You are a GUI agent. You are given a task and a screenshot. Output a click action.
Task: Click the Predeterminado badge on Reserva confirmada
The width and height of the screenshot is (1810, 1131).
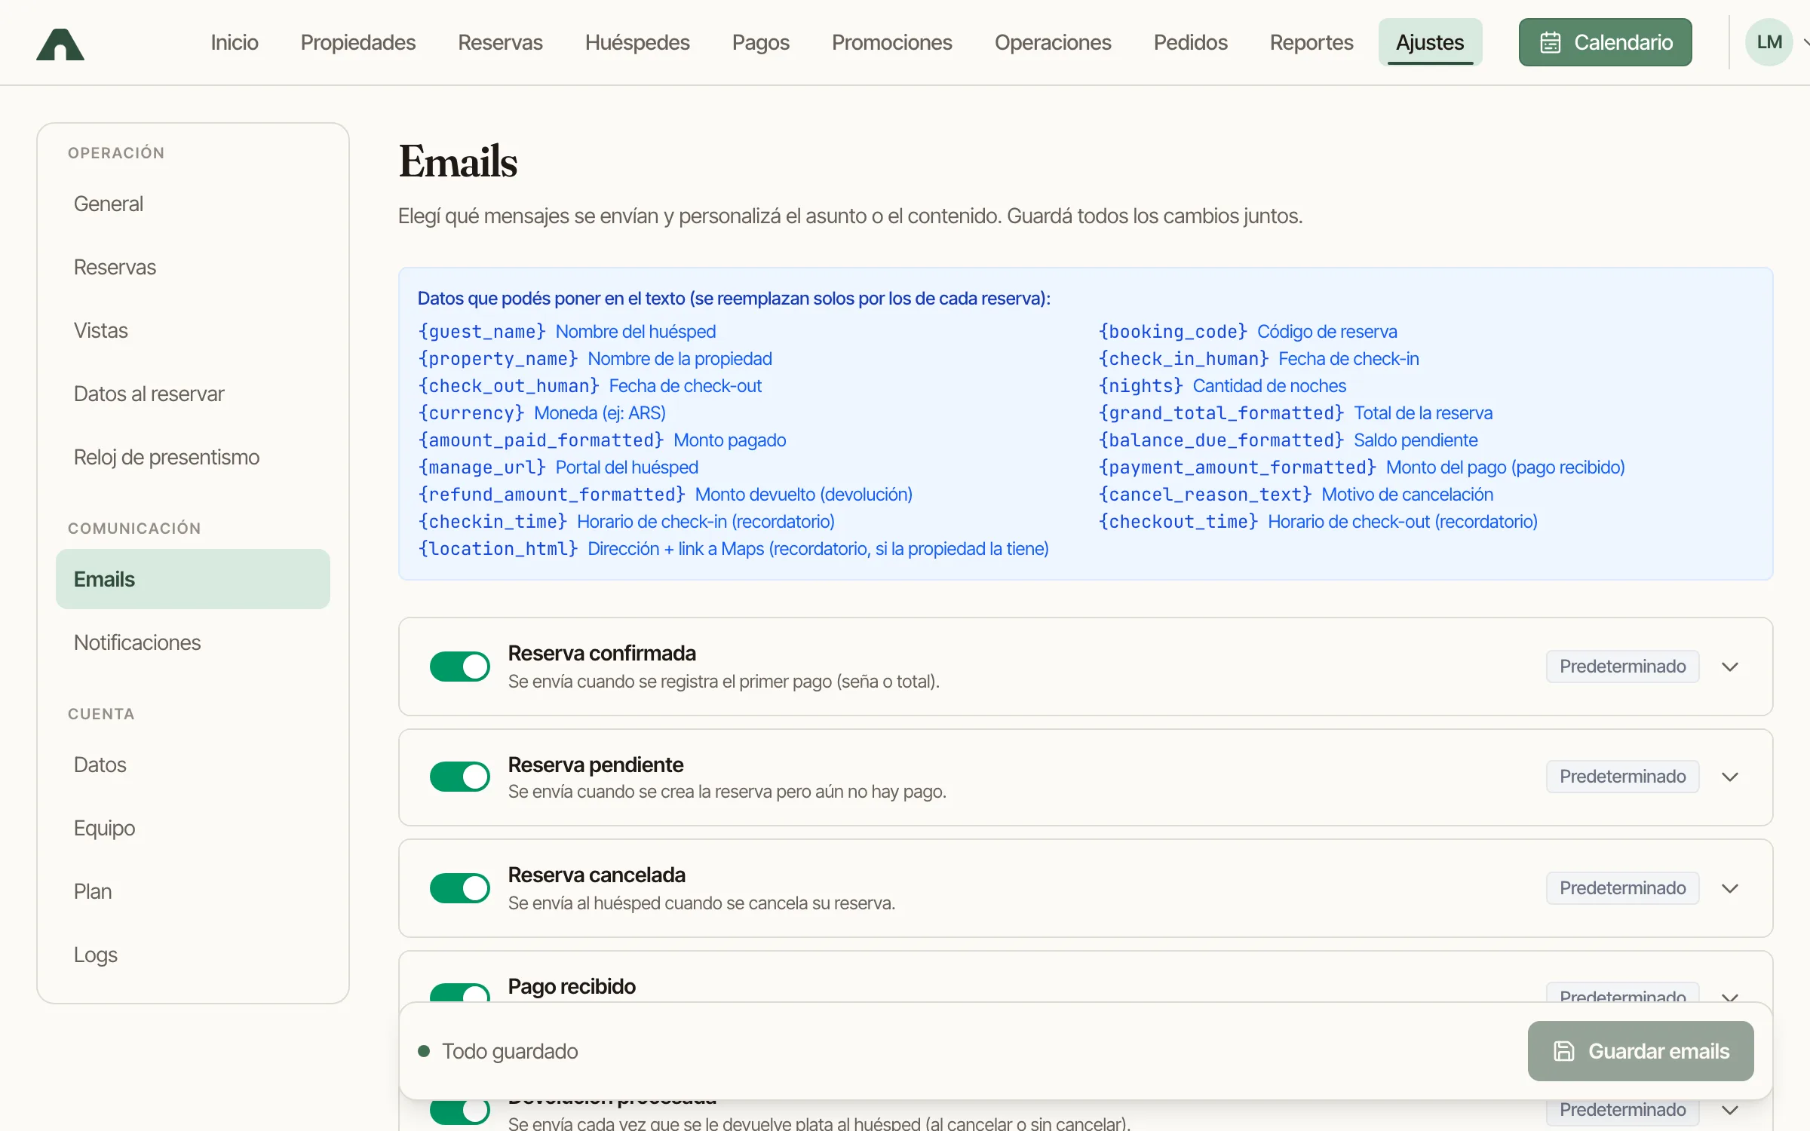click(x=1622, y=667)
